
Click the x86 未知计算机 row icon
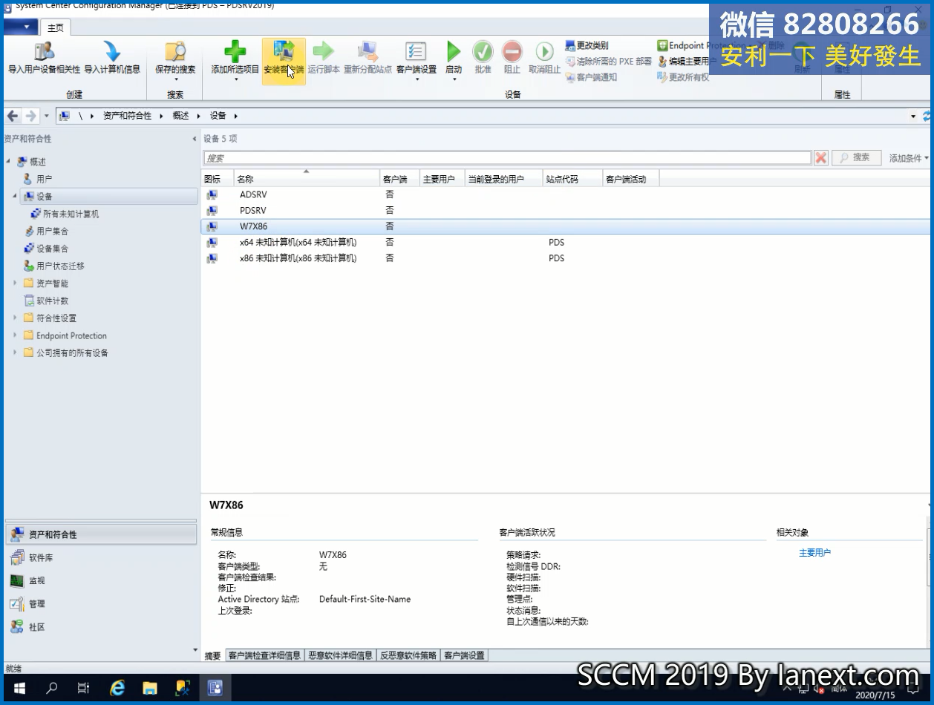[x=212, y=258]
